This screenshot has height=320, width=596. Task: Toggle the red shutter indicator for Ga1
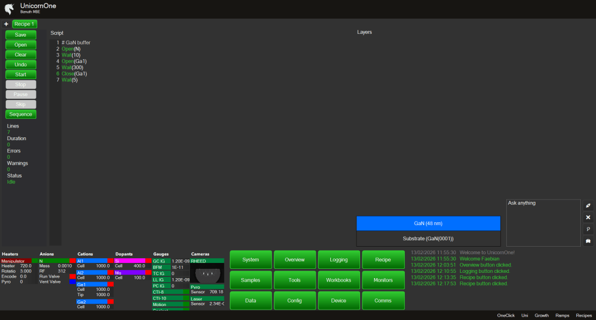click(x=110, y=285)
